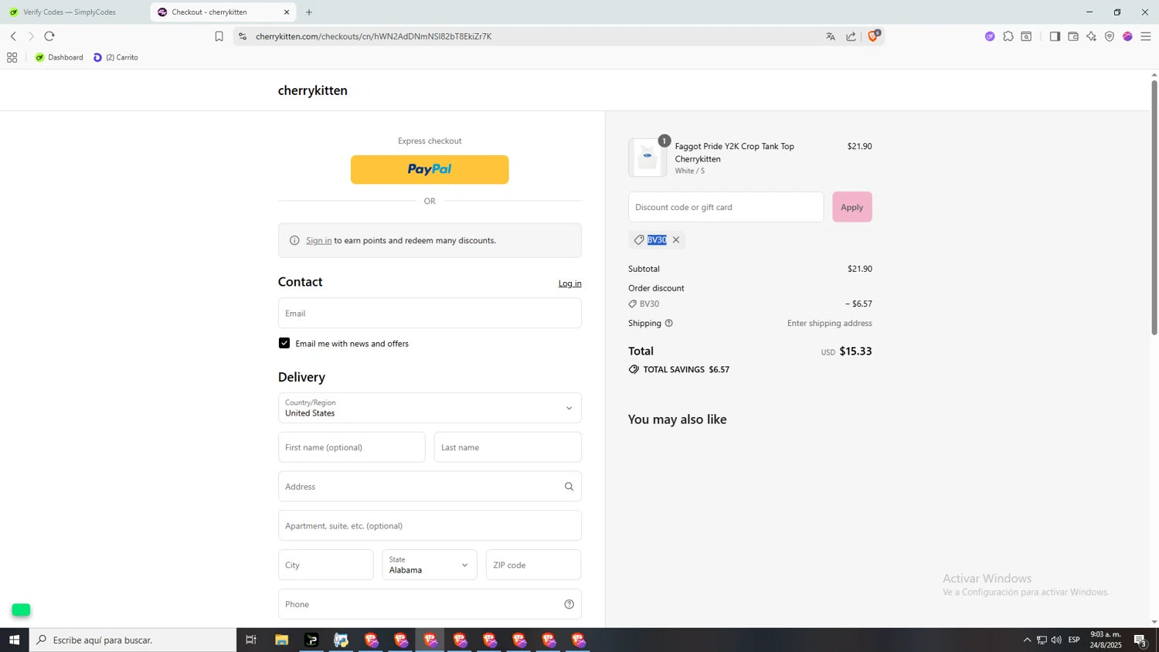Open the Brave wallet icon
Viewport: 1159px width, 652px height.
1073,36
